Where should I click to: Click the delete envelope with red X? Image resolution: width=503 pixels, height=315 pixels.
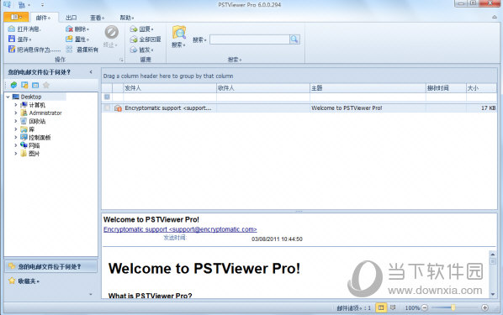(x=69, y=29)
